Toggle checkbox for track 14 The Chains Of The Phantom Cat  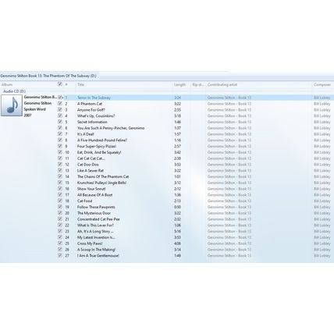[x=60, y=176]
